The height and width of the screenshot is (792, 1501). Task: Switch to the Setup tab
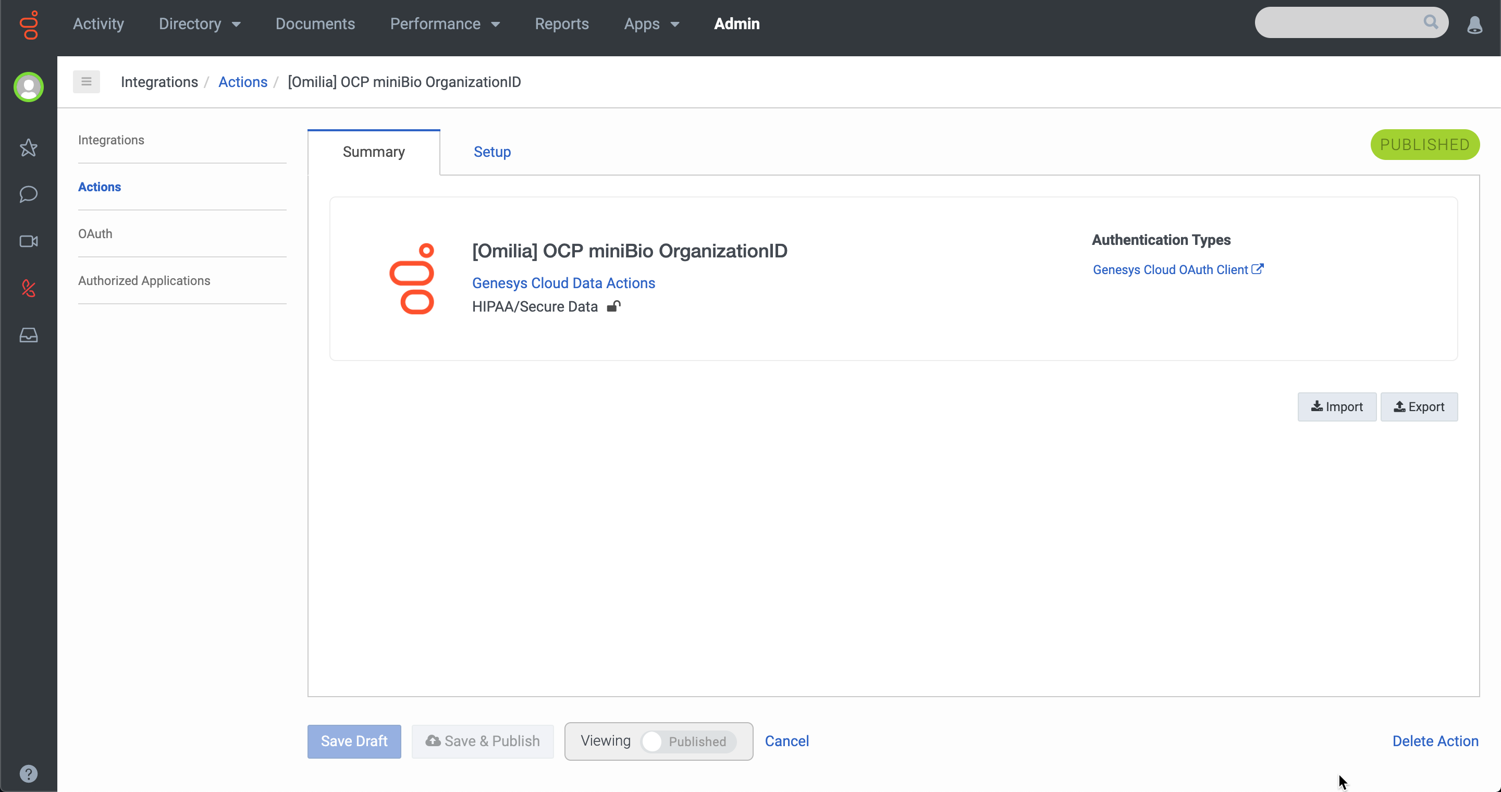[492, 152]
